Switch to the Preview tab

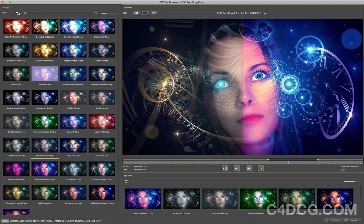point(128,7)
